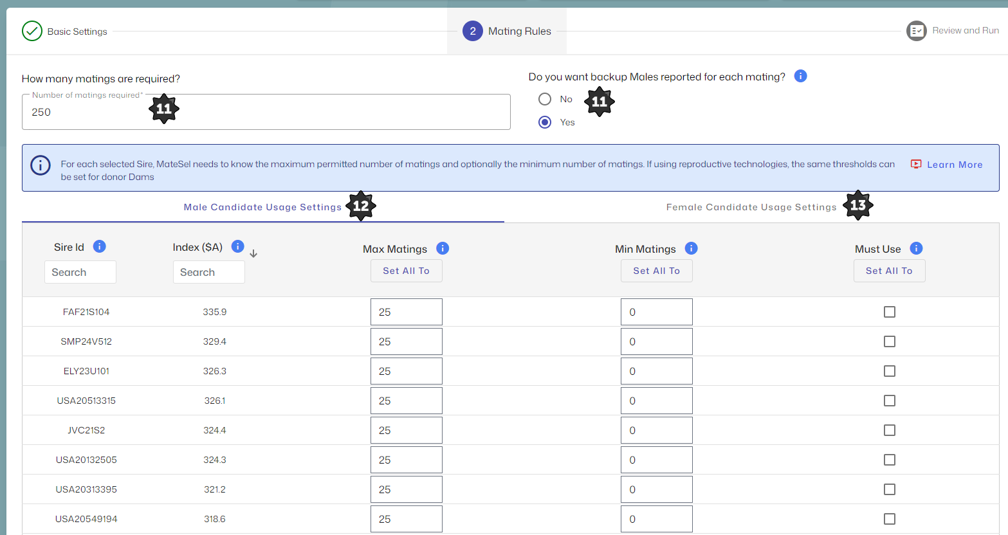
Task: Select the Yes radio button for backup Males
Action: coord(545,122)
